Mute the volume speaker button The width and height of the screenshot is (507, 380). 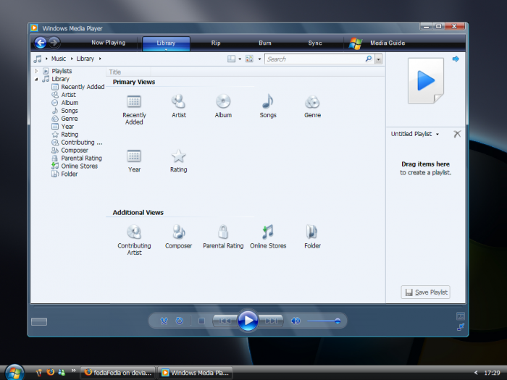[296, 321]
